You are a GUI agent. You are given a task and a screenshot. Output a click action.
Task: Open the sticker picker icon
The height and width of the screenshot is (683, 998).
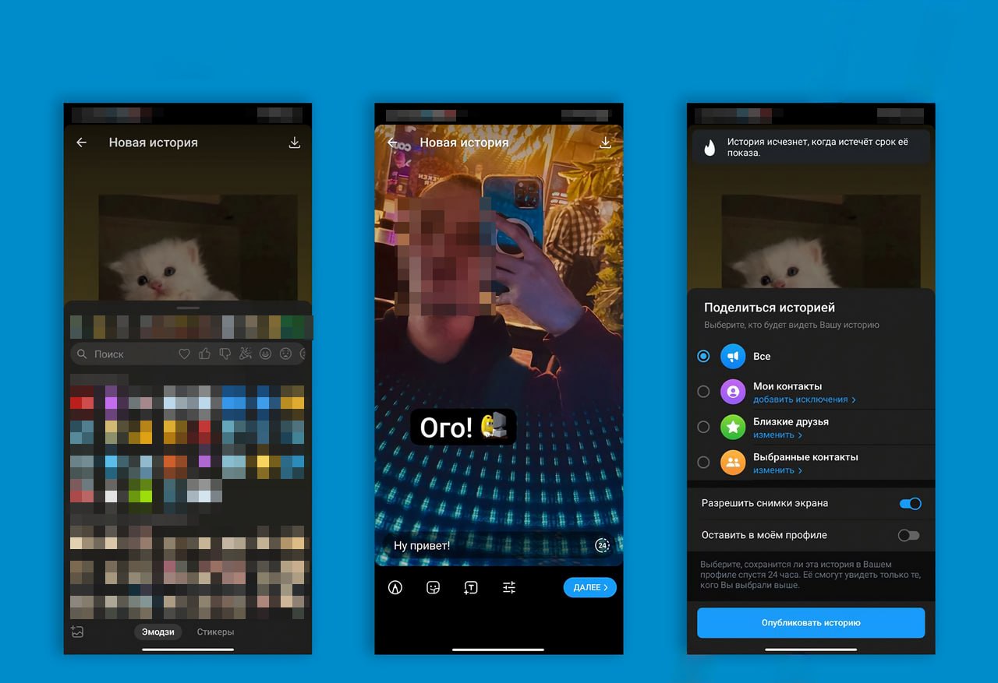(x=434, y=588)
